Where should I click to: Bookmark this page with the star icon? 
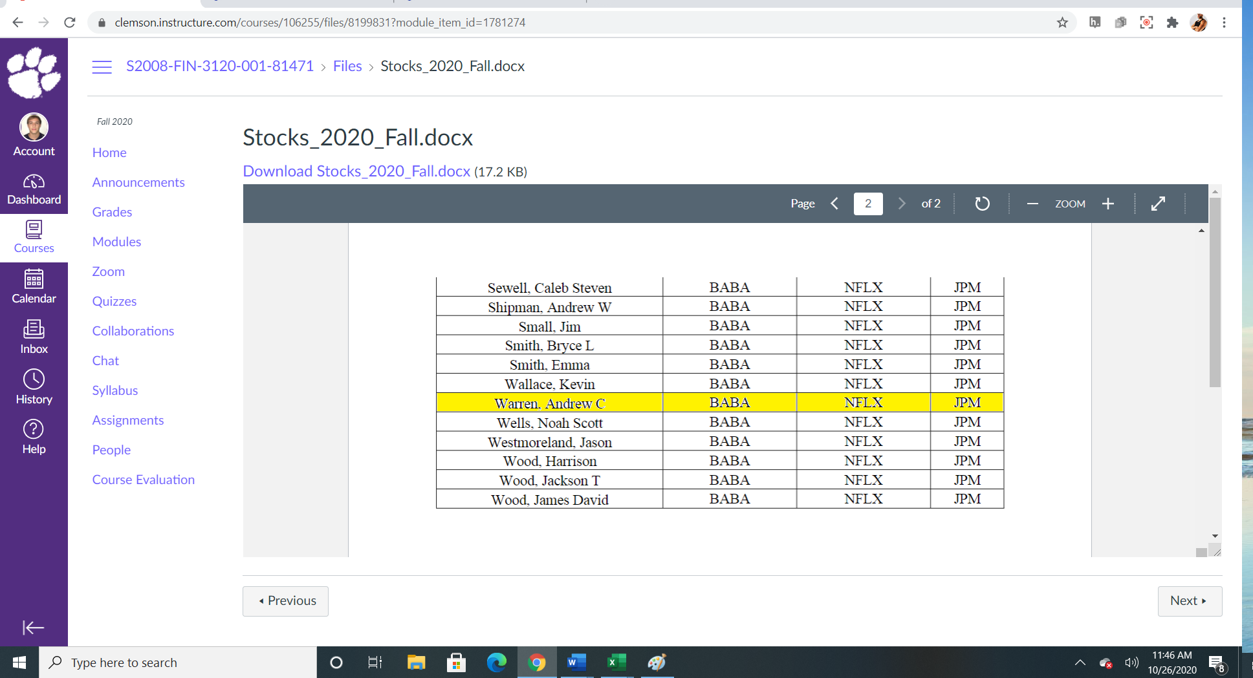tap(1062, 23)
